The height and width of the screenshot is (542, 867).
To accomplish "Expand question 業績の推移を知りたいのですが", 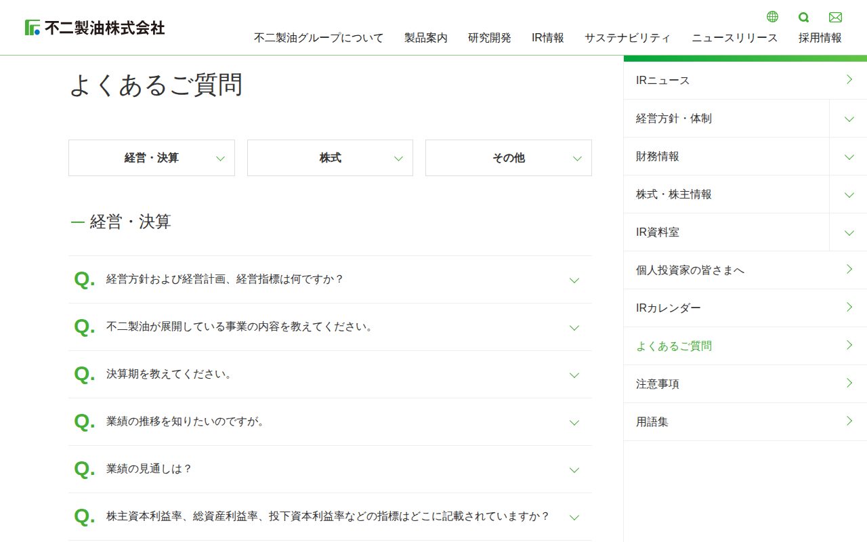I will (330, 422).
